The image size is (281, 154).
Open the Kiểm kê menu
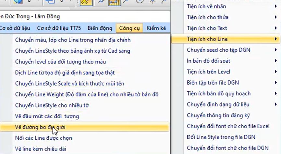pos(156,28)
